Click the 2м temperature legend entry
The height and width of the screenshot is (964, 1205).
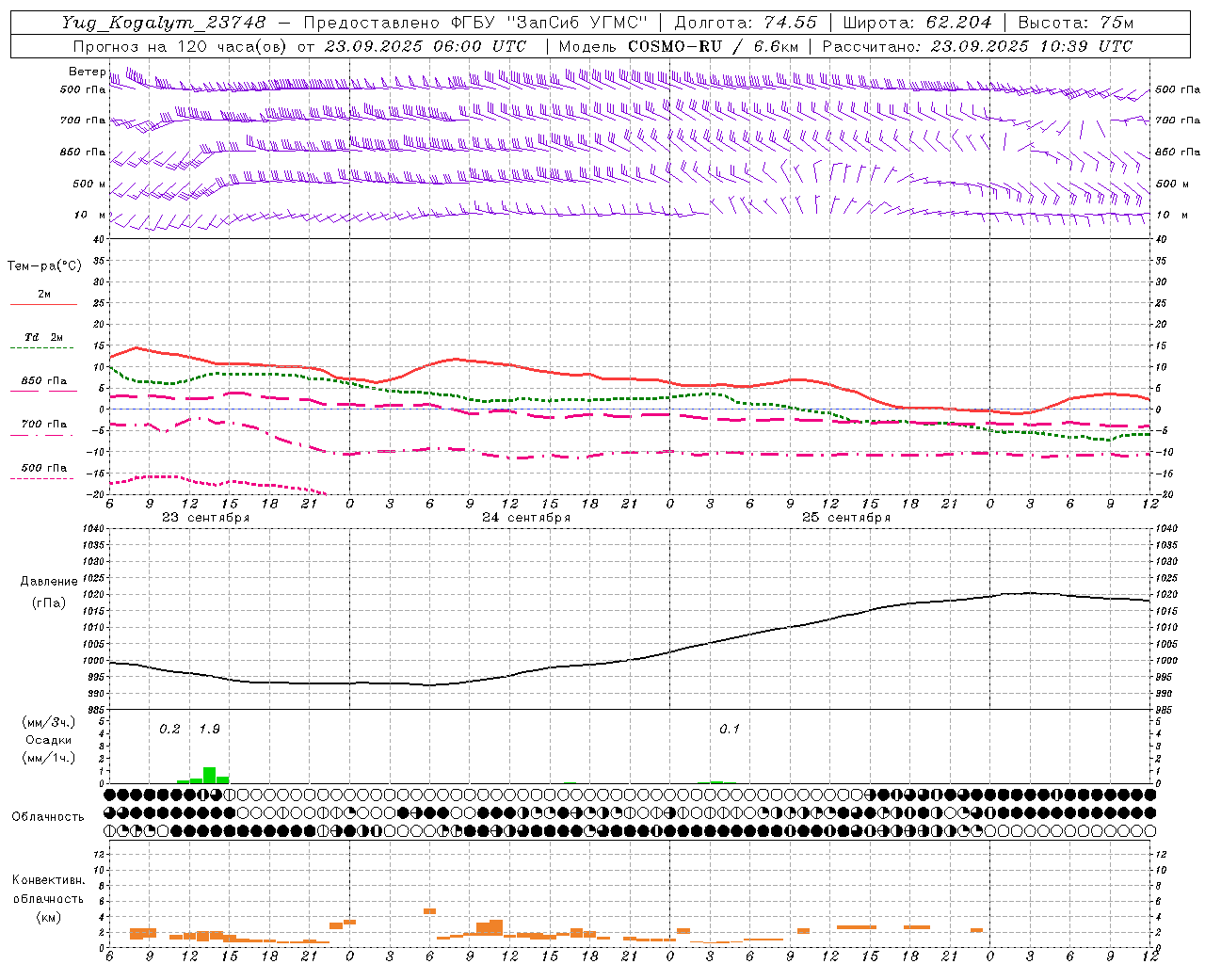44,295
